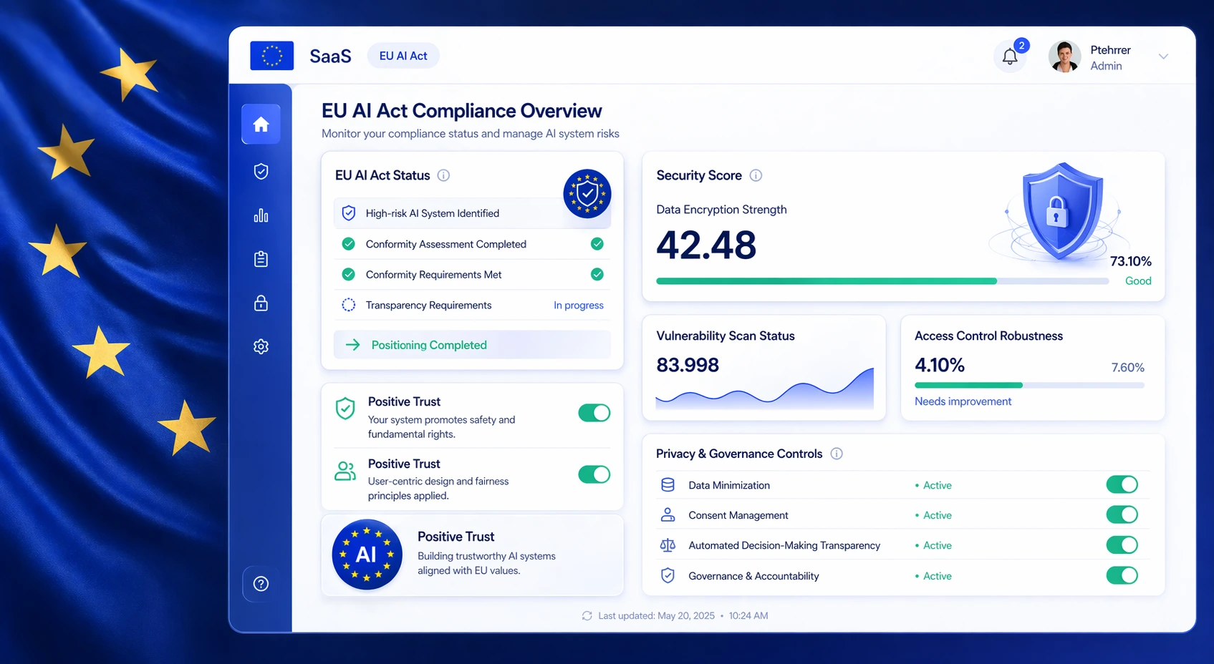1214x664 pixels.
Task: Click info icon next to Security Score
Action: (x=756, y=175)
